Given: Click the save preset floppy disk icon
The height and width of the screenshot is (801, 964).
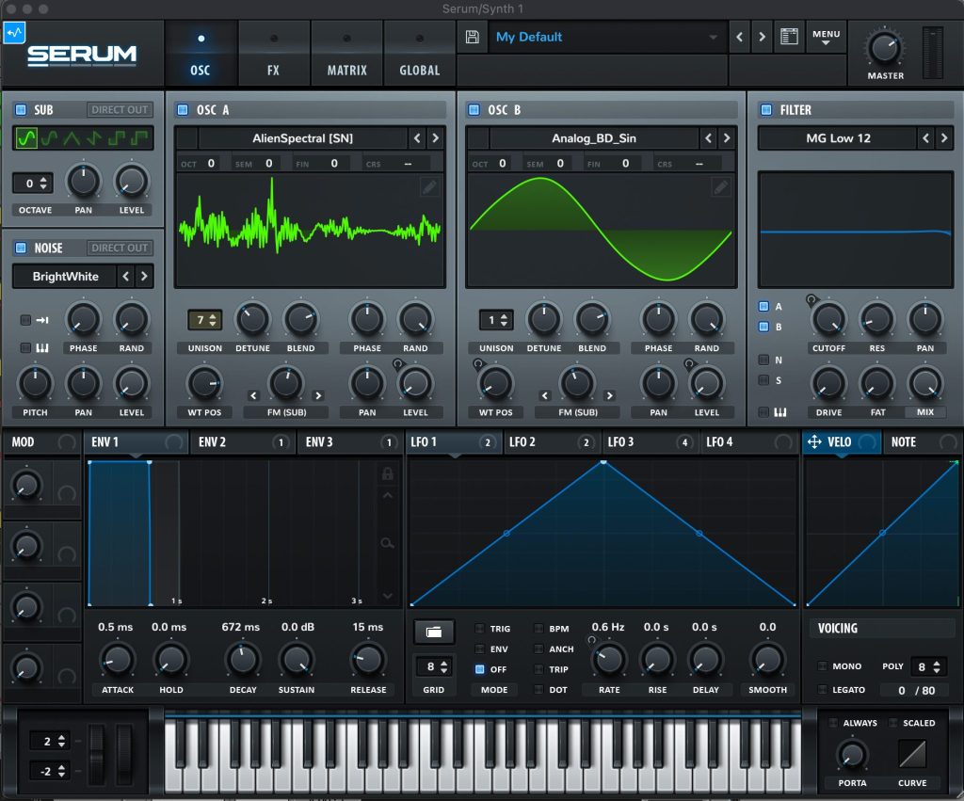Looking at the screenshot, I should 473,37.
